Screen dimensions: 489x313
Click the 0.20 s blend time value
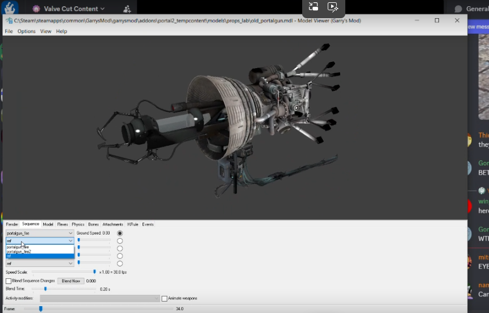(x=105, y=289)
